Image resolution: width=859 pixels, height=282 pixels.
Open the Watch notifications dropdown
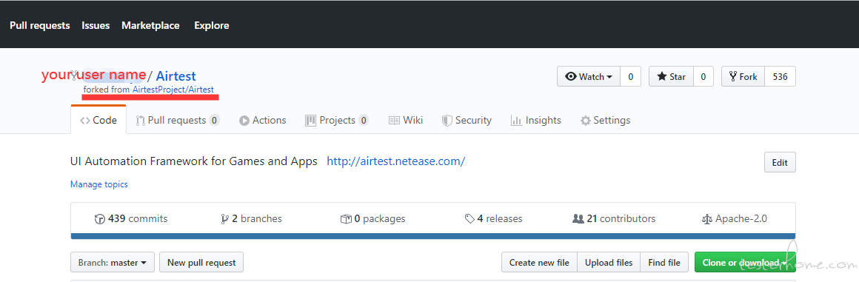tap(589, 77)
